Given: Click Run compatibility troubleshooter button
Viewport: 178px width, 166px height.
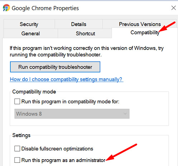Looking at the screenshot, I should point(55,67).
